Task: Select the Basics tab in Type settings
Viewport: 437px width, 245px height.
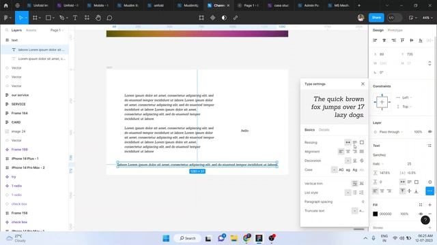Action: [309, 130]
